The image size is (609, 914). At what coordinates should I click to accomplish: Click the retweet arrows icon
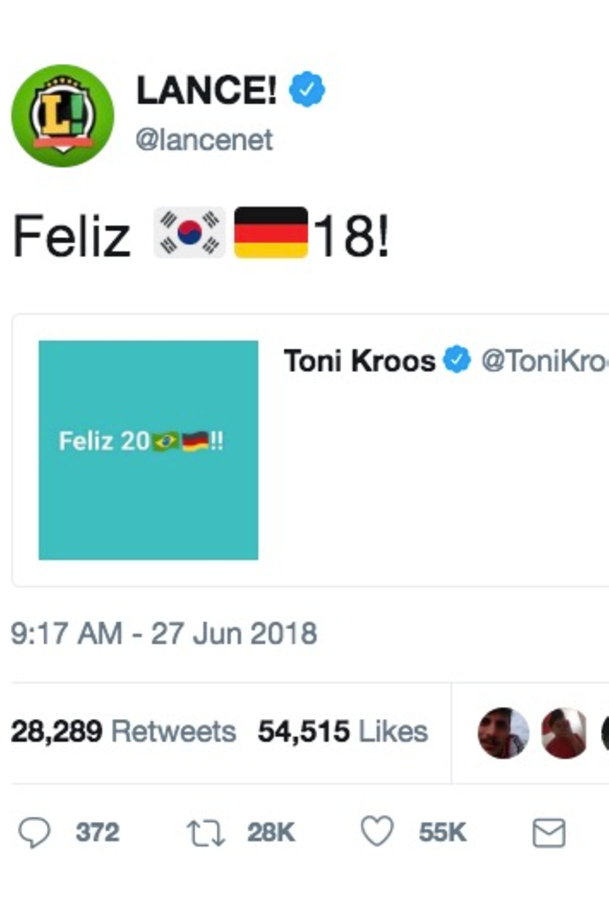coord(205,833)
